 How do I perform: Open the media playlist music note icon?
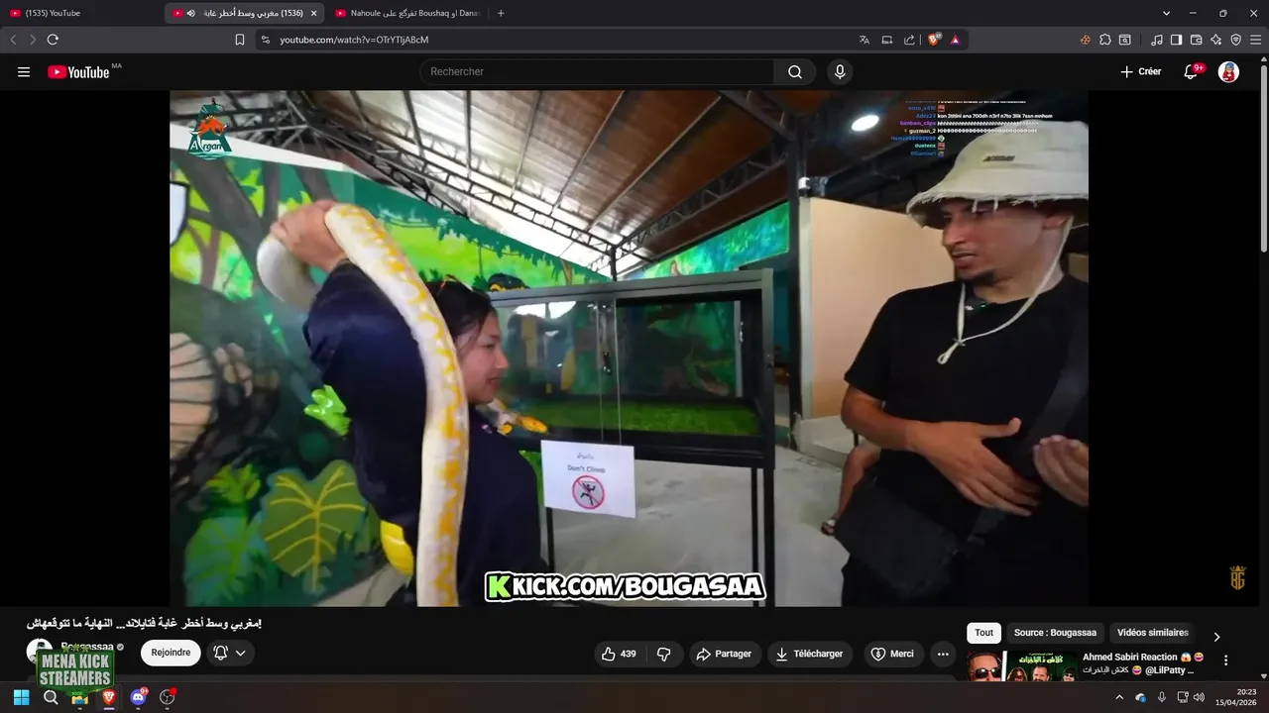(x=1157, y=40)
